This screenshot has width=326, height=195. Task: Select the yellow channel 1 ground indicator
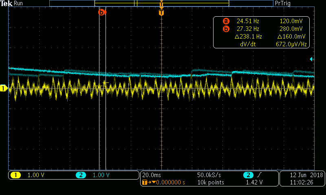click(x=4, y=88)
